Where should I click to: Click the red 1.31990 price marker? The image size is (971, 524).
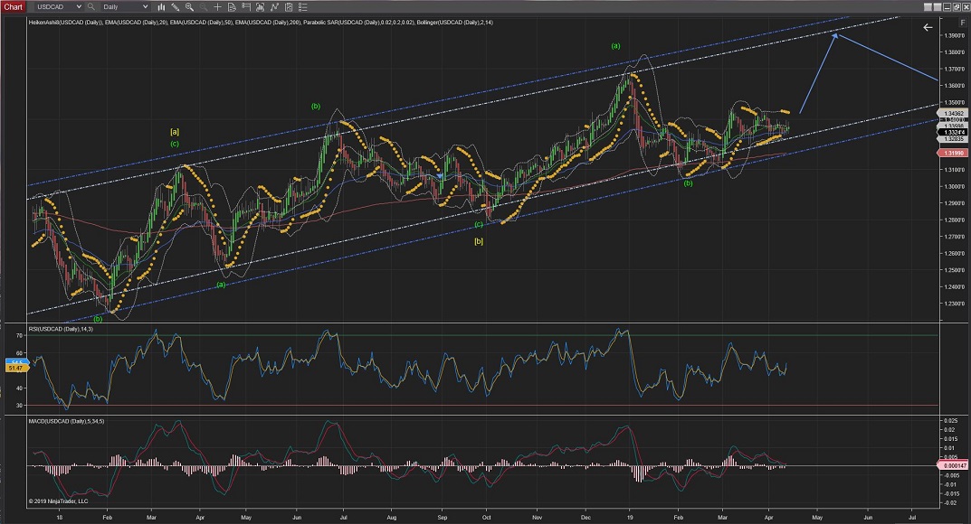(953, 153)
